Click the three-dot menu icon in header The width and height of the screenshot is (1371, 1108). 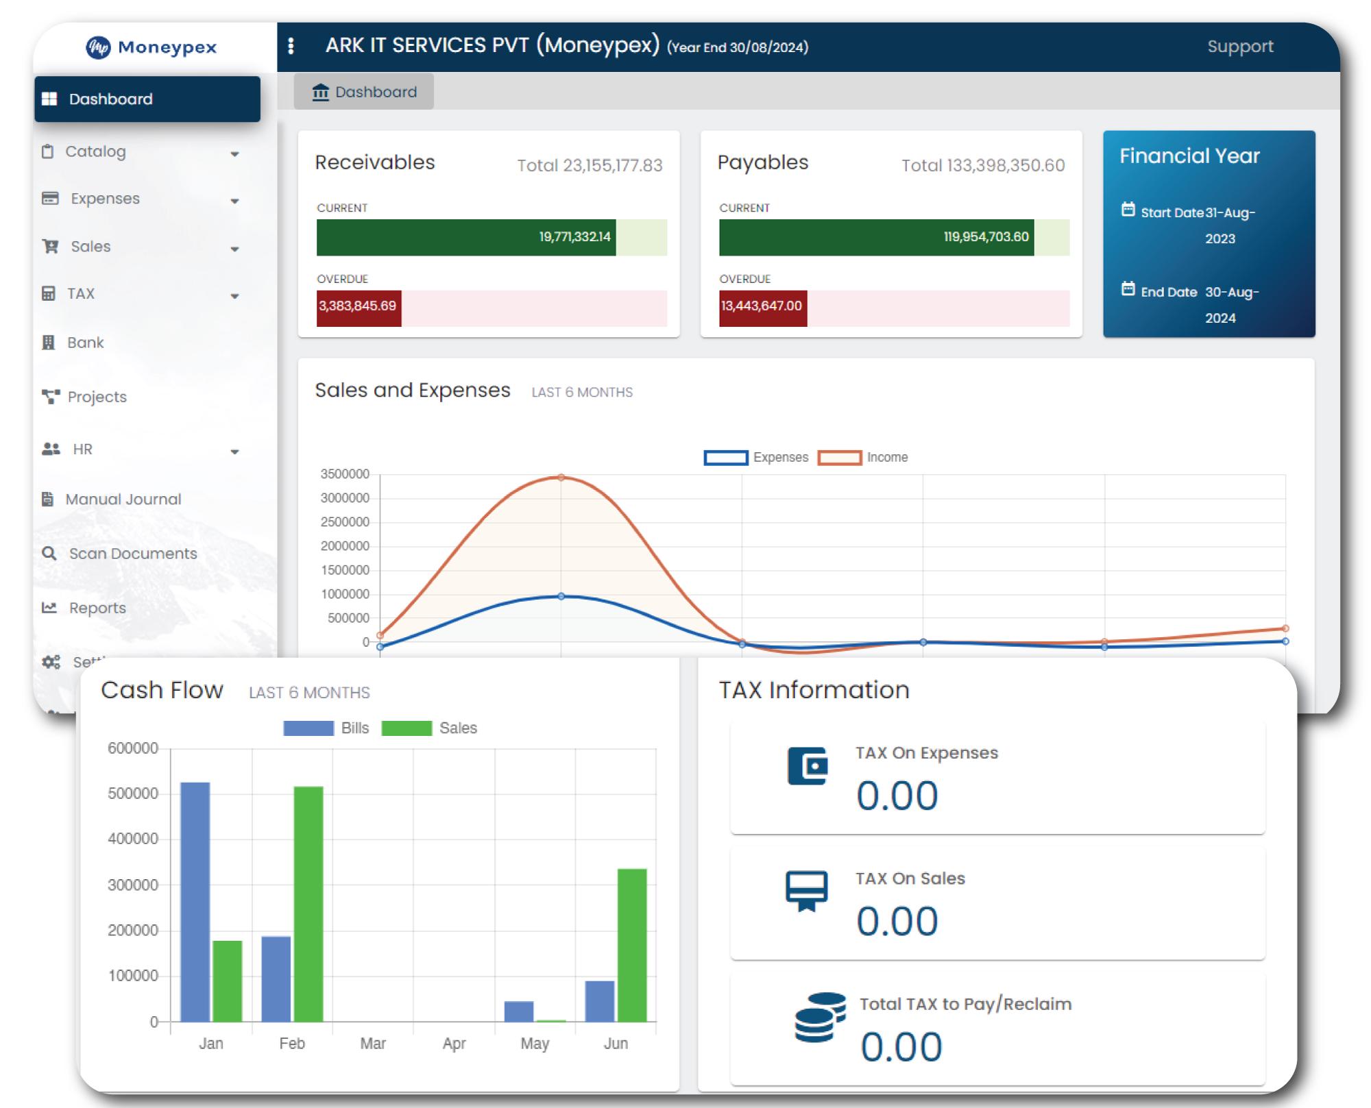coord(291,46)
